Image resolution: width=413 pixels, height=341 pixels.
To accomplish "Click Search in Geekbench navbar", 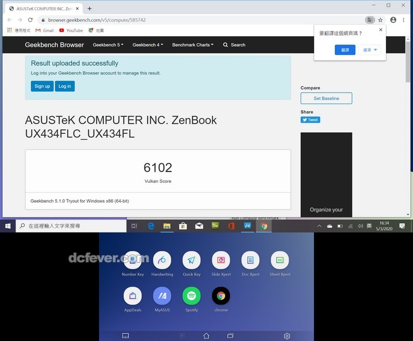I will pos(234,45).
